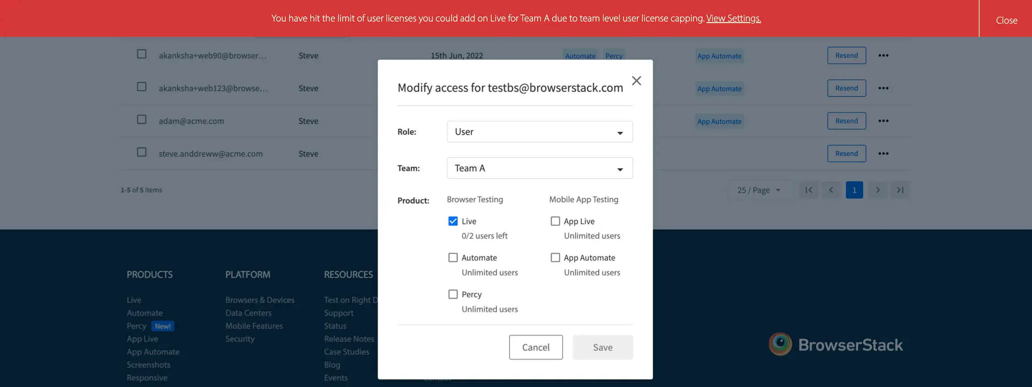1032x387 pixels.
Task: Check the Automate product checkbox
Action: click(453, 258)
